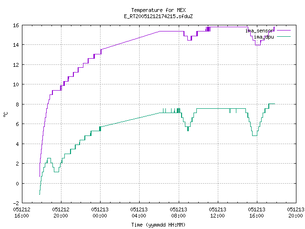Viewport: 305px width, 229px height.
Task: Click the y-axis label -2
Action: pyautogui.click(x=16, y=203)
